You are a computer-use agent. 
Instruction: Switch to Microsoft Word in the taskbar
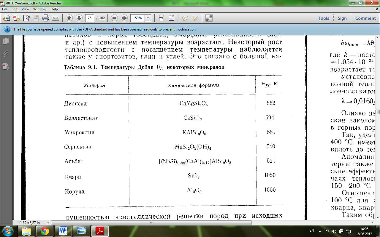click(x=63, y=231)
